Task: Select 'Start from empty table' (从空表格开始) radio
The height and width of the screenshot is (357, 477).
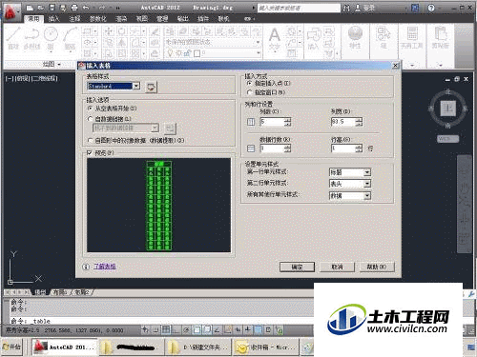Action: pyautogui.click(x=91, y=109)
